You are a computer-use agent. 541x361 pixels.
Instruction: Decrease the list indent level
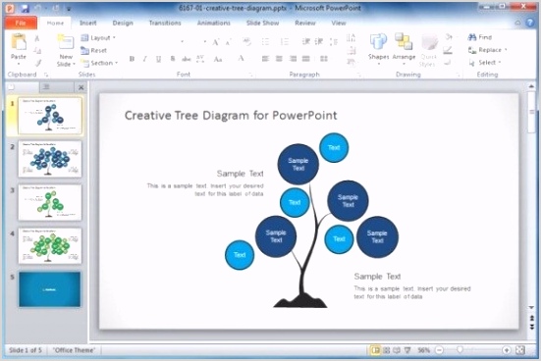click(x=306, y=42)
